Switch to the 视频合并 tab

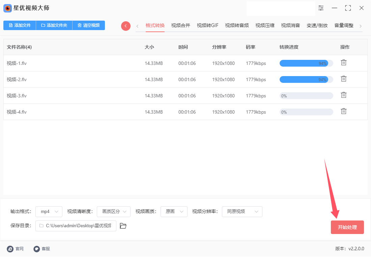coord(181,25)
